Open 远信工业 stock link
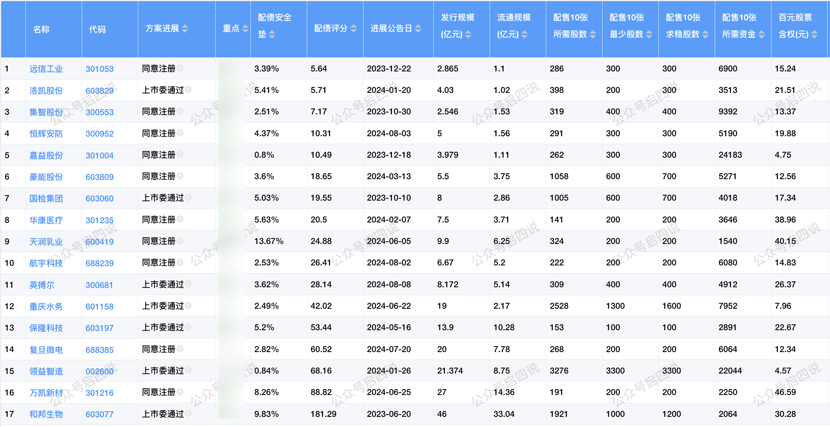This screenshot has width=830, height=427. 46,69
